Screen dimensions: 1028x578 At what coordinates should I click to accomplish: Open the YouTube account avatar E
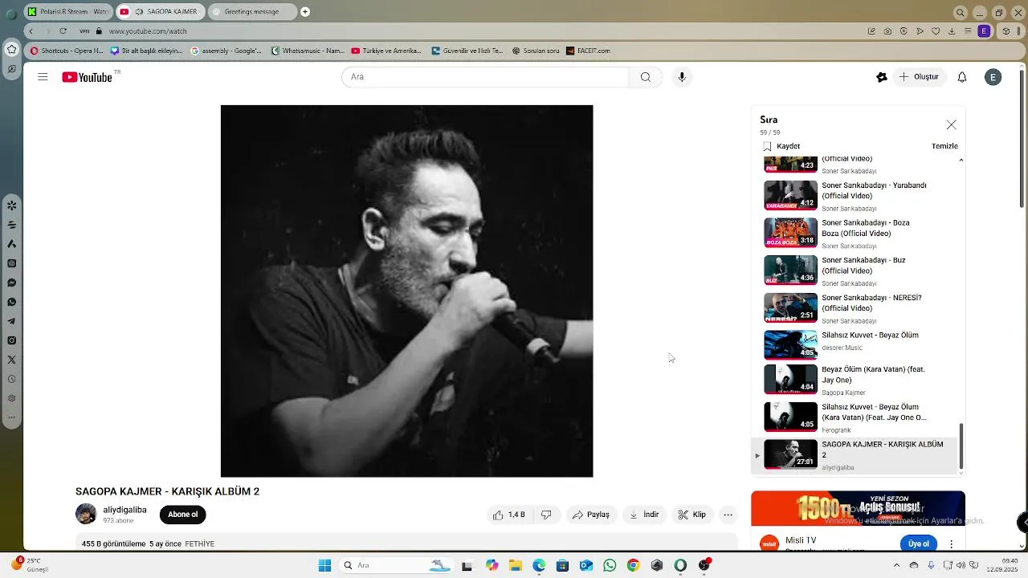pyautogui.click(x=993, y=77)
